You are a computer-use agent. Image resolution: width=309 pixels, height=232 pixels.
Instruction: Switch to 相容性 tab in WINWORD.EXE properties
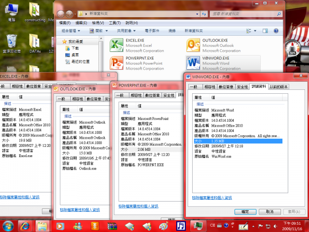point(210,87)
